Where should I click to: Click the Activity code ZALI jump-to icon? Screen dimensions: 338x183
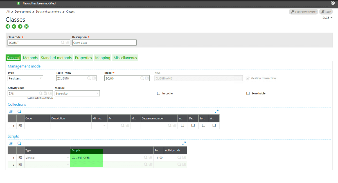click(x=45, y=93)
